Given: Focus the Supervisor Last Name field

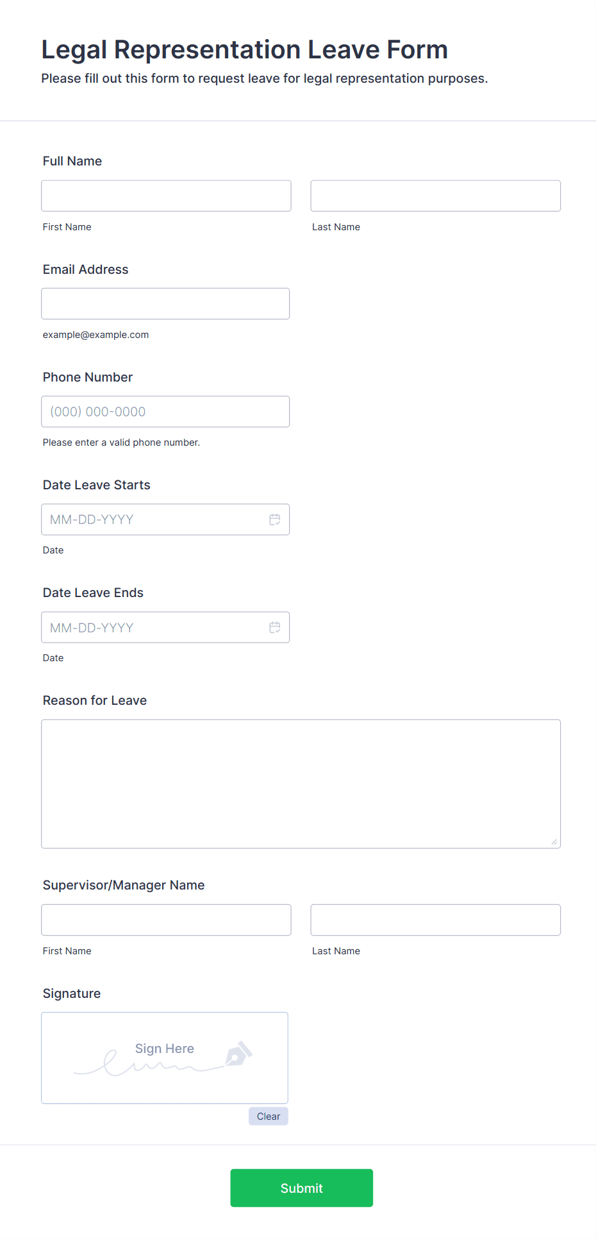Looking at the screenshot, I should tap(435, 920).
